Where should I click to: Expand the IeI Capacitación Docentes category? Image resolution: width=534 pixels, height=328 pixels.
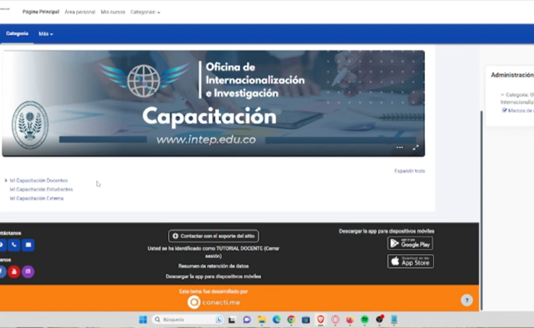6,180
